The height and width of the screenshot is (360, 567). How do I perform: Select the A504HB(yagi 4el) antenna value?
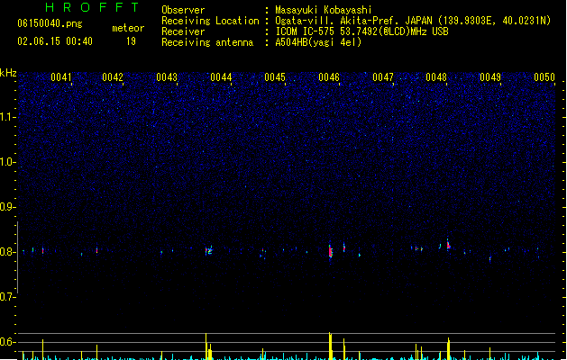318,42
